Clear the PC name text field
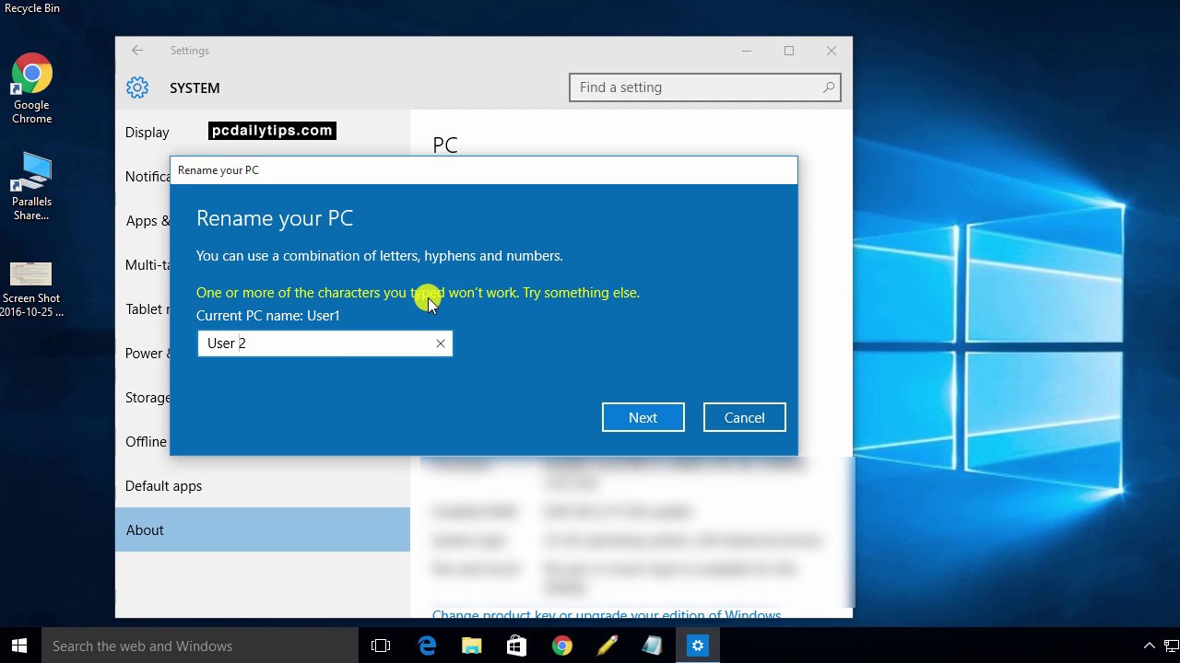Image resolution: width=1180 pixels, height=663 pixels. coord(441,343)
